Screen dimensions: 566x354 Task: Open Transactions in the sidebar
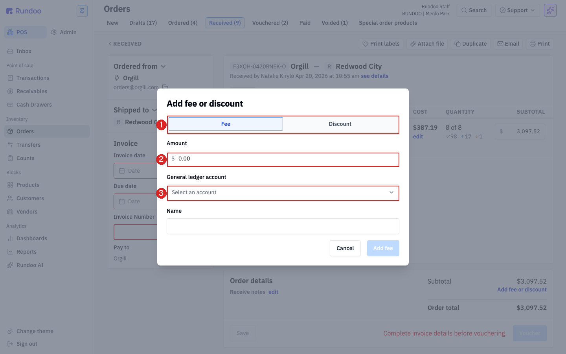[x=47, y=78]
